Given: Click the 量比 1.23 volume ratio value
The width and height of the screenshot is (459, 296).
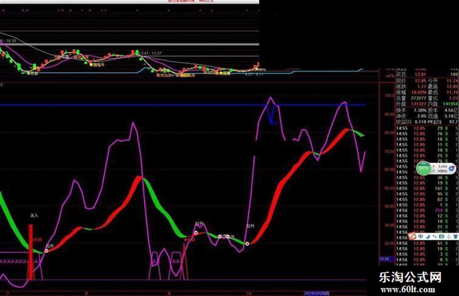Looking at the screenshot, I should 453,98.
